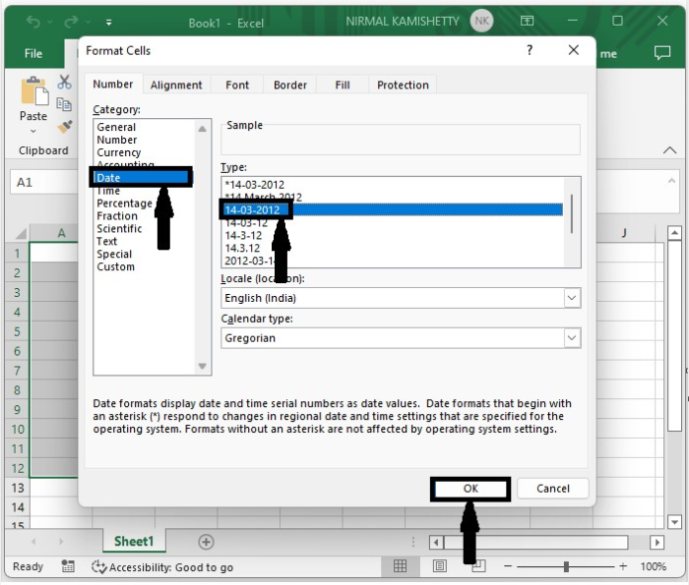This screenshot has height=585, width=689.
Task: Click the NK user account avatar
Action: [481, 21]
